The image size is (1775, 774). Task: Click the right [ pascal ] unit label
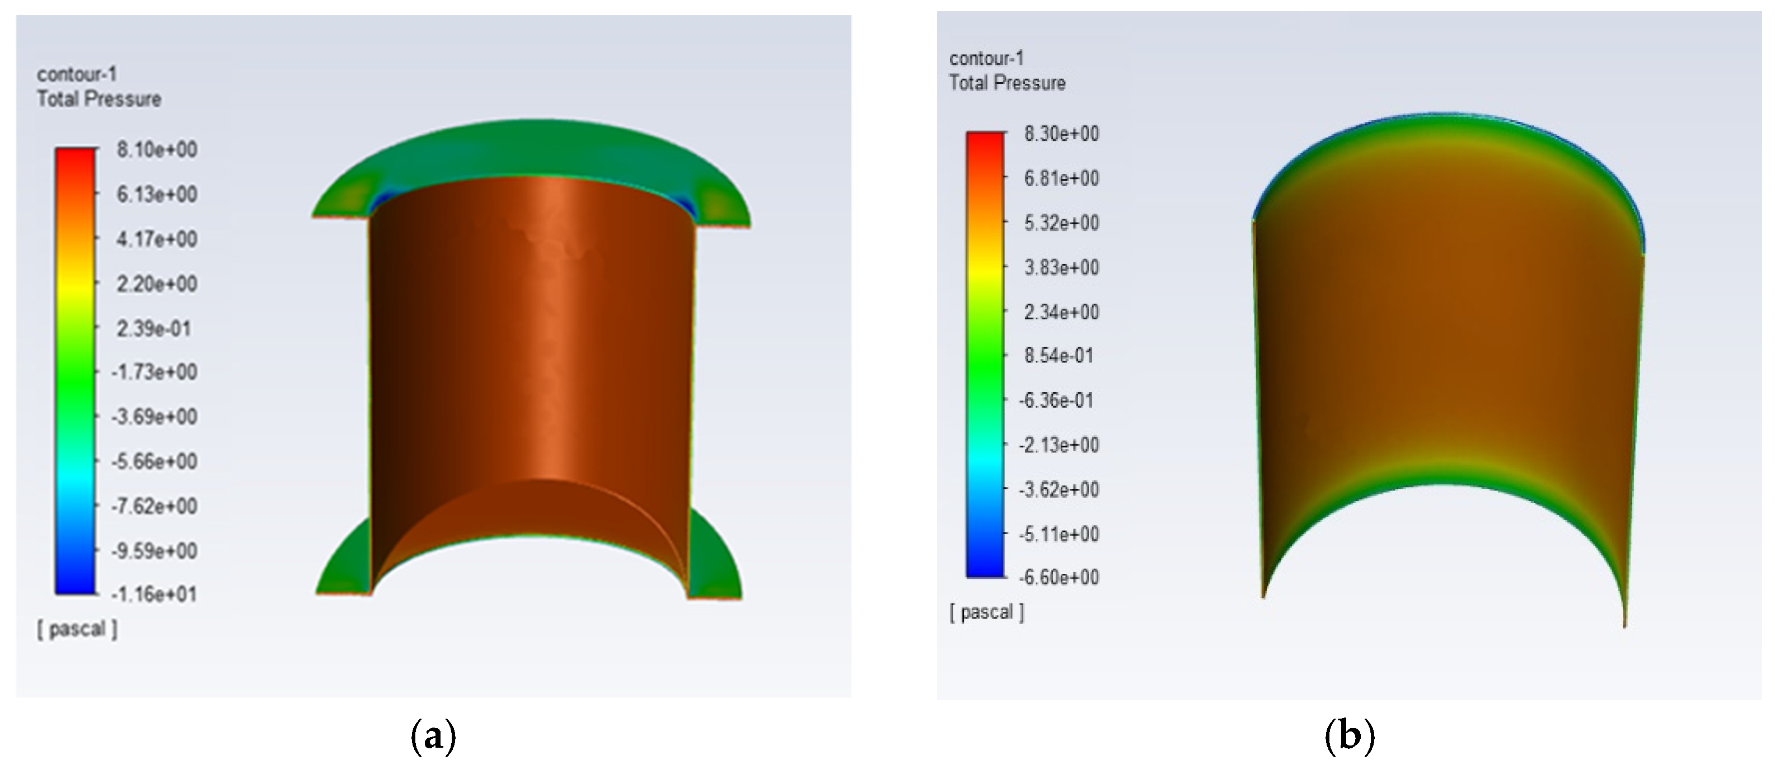coord(986,611)
